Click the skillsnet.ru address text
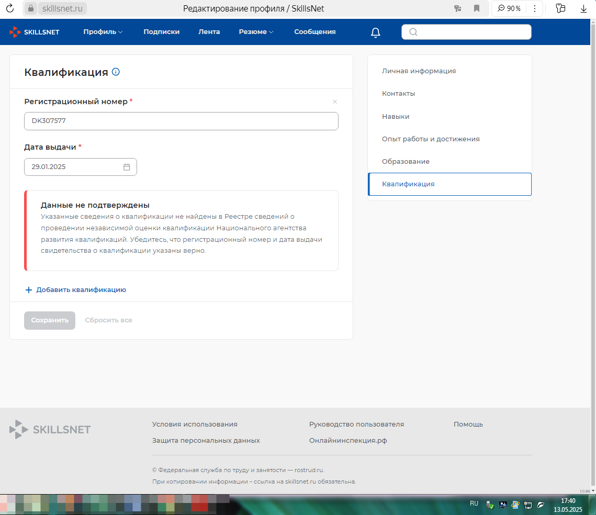596x515 pixels. point(62,8)
